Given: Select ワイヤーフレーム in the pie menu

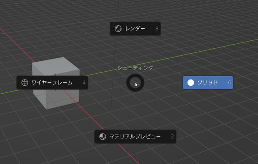Looking at the screenshot, I should [x=52, y=82].
